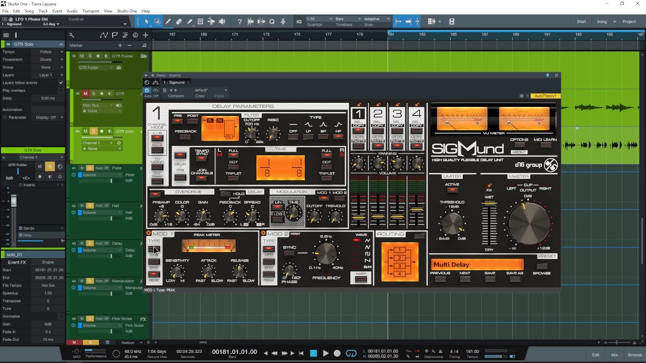Open the GTR Folder track folder icon
Image resolution: width=646 pixels, height=363 pixels.
pyautogui.click(x=144, y=56)
